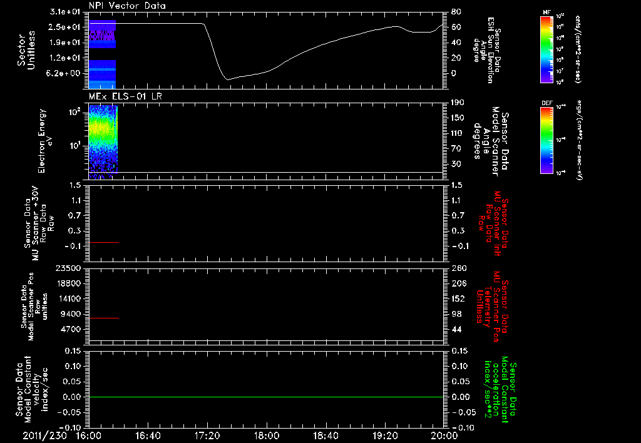
Task: Click the 'ESH Sun Elevation Angle' axis label
Action: (x=487, y=50)
